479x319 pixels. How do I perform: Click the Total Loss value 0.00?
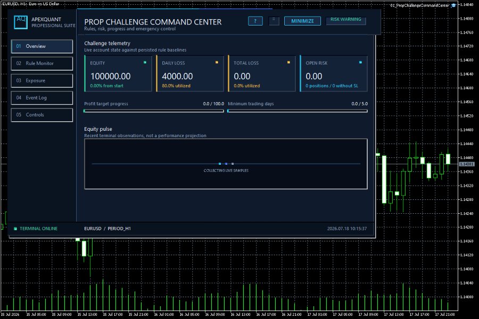point(242,76)
